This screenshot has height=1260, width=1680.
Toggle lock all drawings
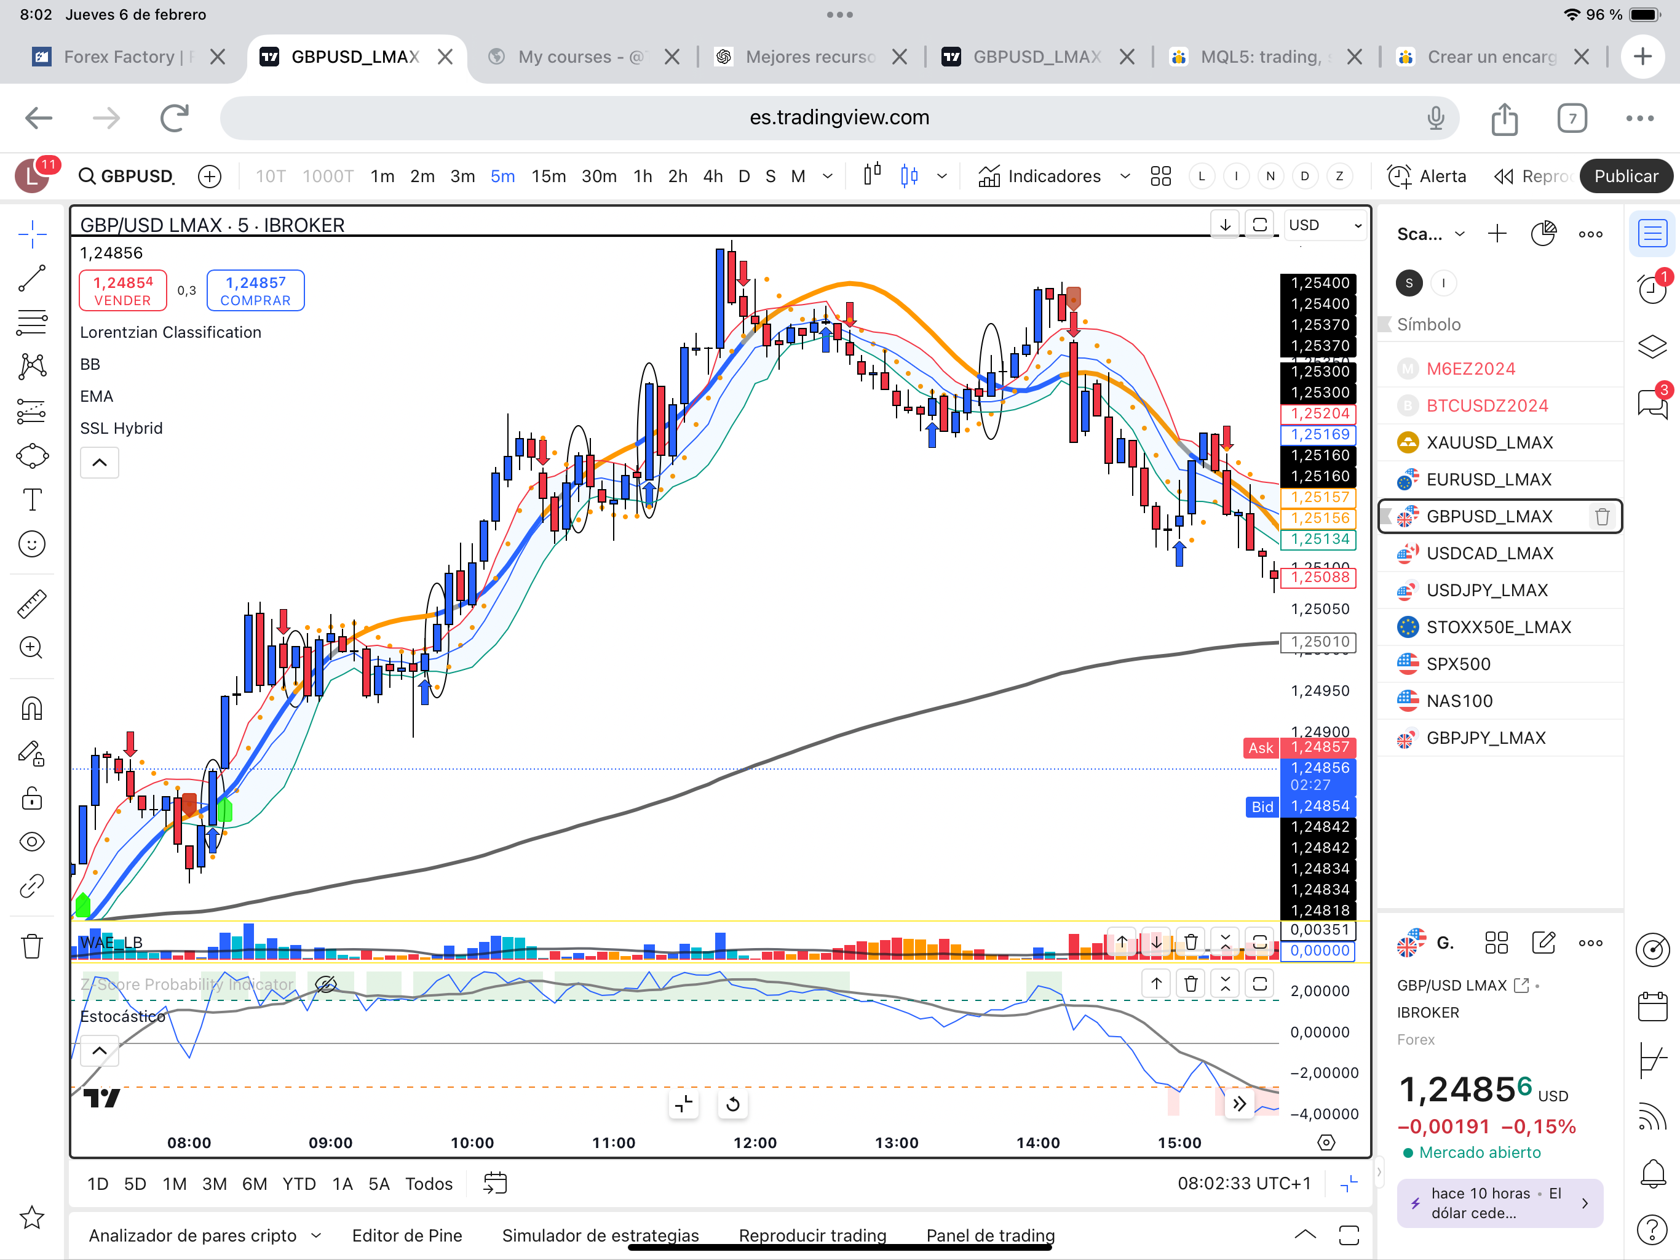pyautogui.click(x=32, y=798)
